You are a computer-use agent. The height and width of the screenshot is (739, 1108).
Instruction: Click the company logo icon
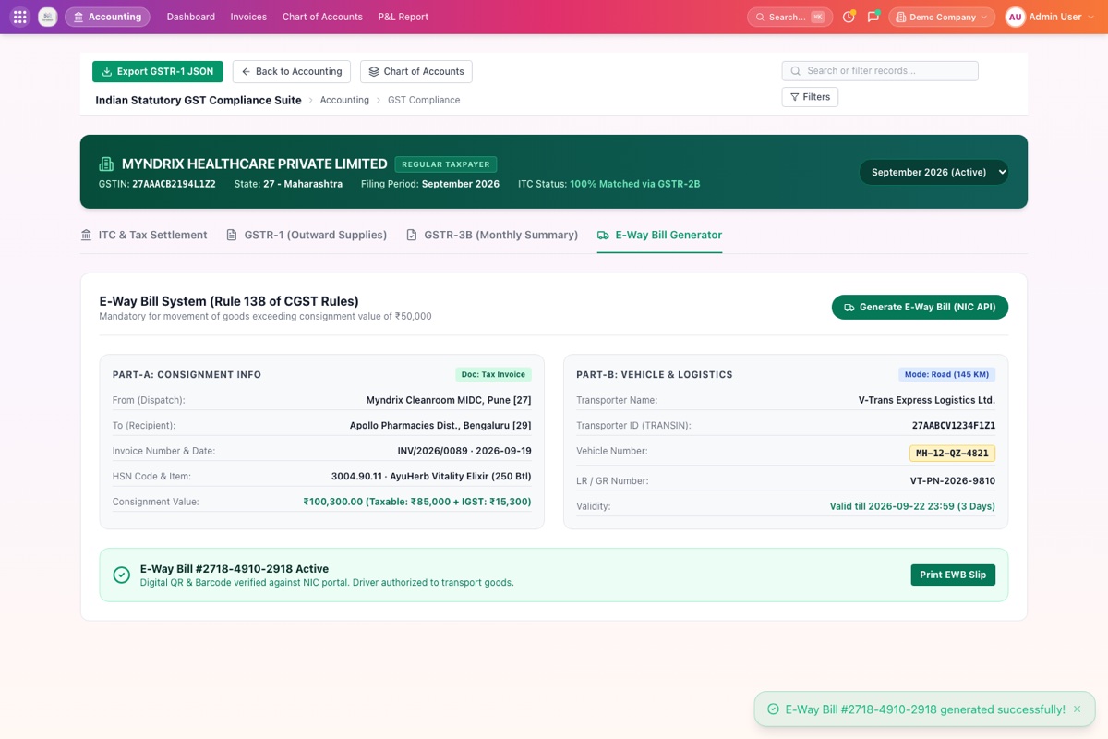tap(47, 17)
